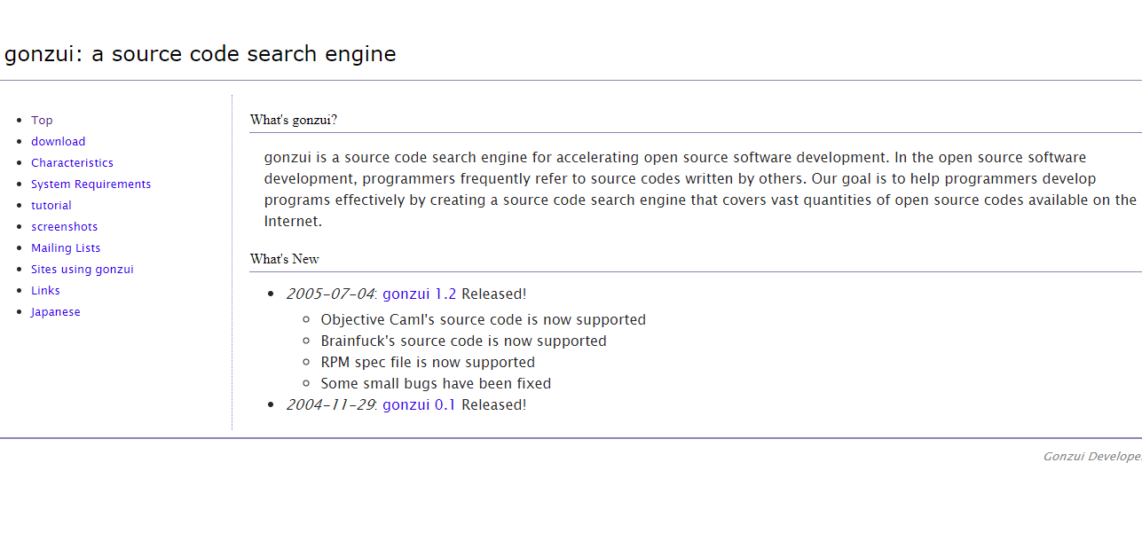Image resolution: width=1142 pixels, height=549 pixels.
Task: Open the Top link in sidebar
Action: (42, 121)
